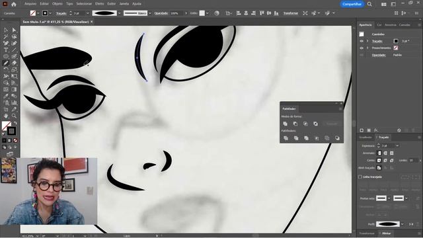Screen dimensions: 423x238
Task: Click Exclude icon in Pathfinder panel
Action: 316,124
